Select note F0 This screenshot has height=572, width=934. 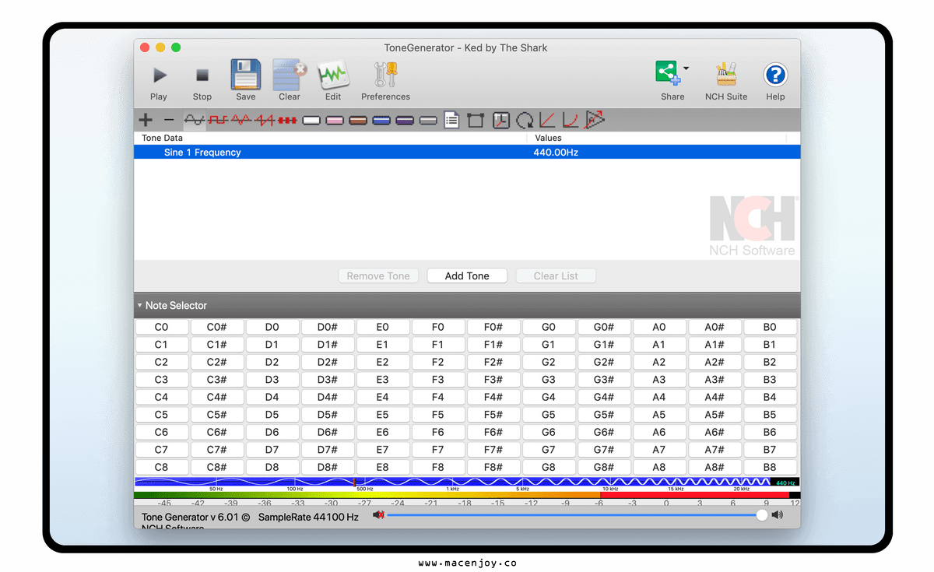coord(438,328)
